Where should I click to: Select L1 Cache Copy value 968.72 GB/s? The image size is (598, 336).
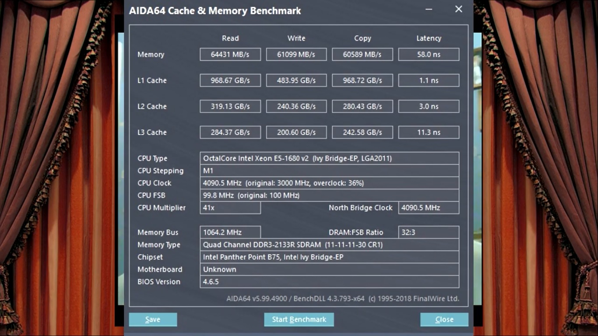point(362,80)
